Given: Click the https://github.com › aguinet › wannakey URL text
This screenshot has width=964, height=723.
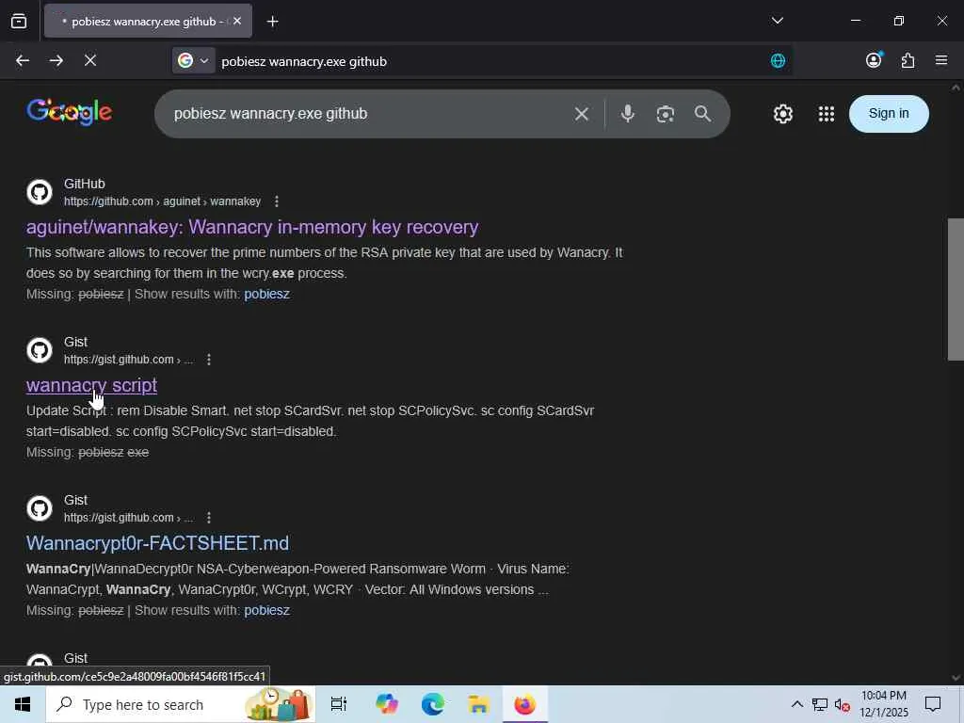Looking at the screenshot, I should [x=162, y=201].
